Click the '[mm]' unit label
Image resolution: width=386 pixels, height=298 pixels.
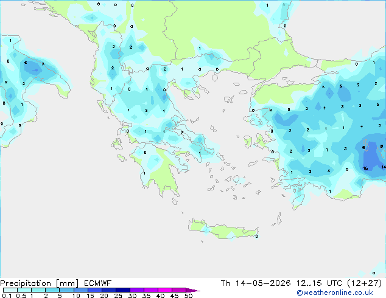[67, 283]
